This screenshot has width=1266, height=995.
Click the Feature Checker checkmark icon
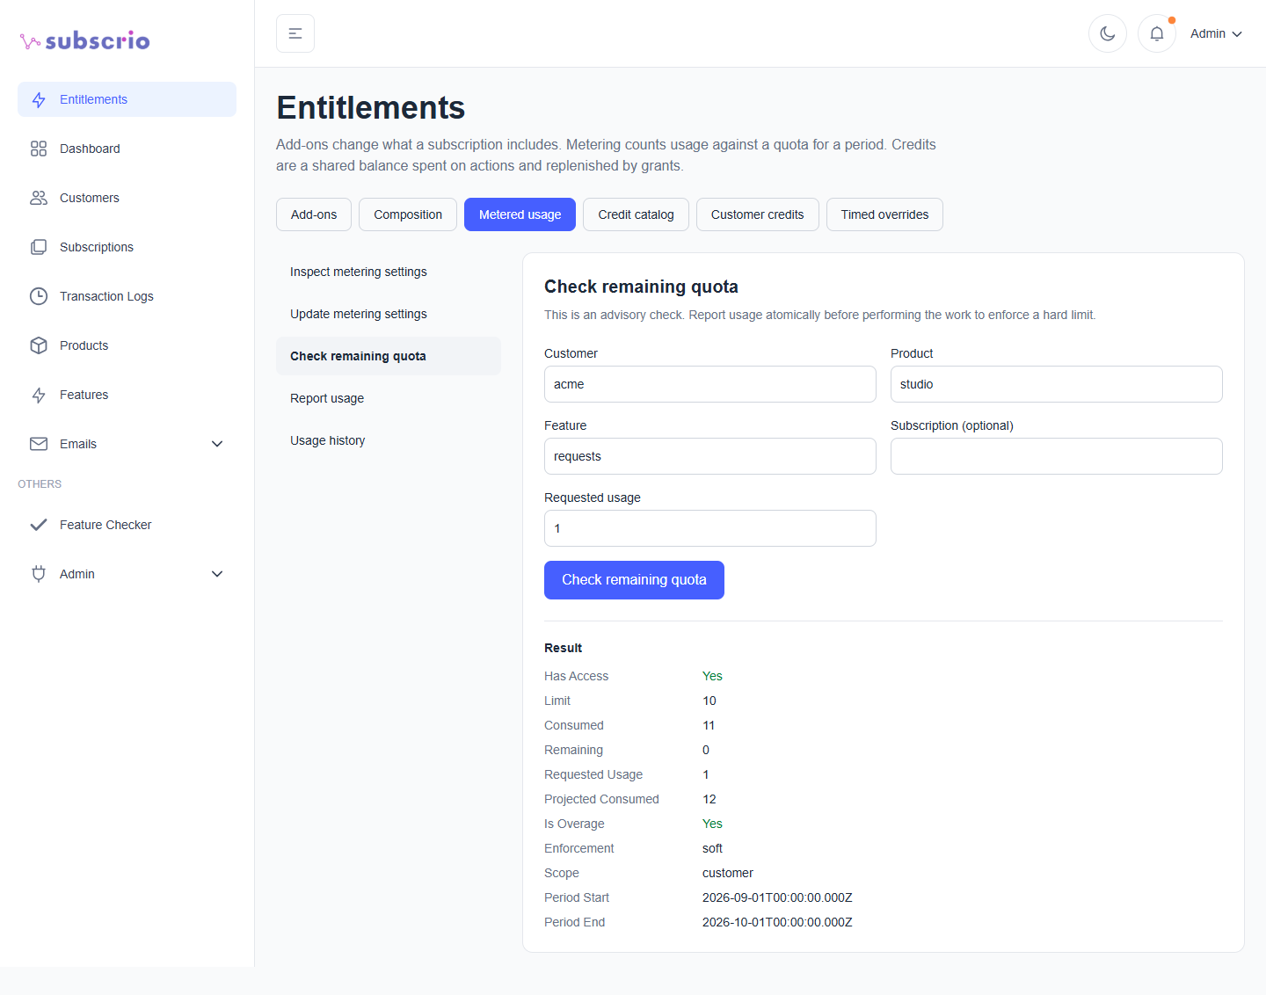coord(39,525)
